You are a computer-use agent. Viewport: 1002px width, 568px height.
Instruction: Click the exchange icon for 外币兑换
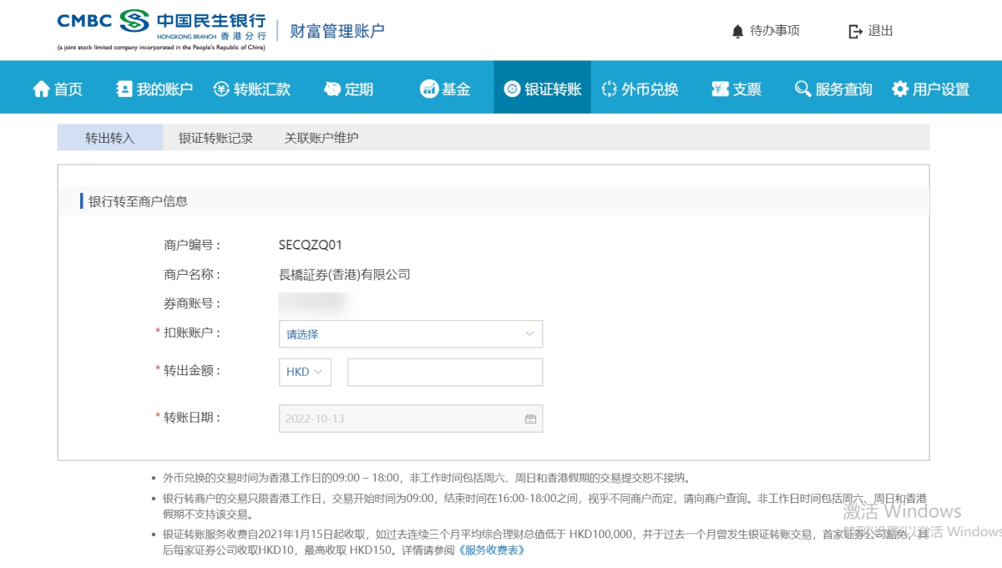[x=609, y=89]
